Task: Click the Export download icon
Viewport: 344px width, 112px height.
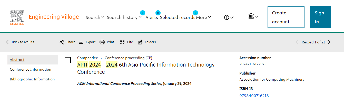Action: (81, 42)
